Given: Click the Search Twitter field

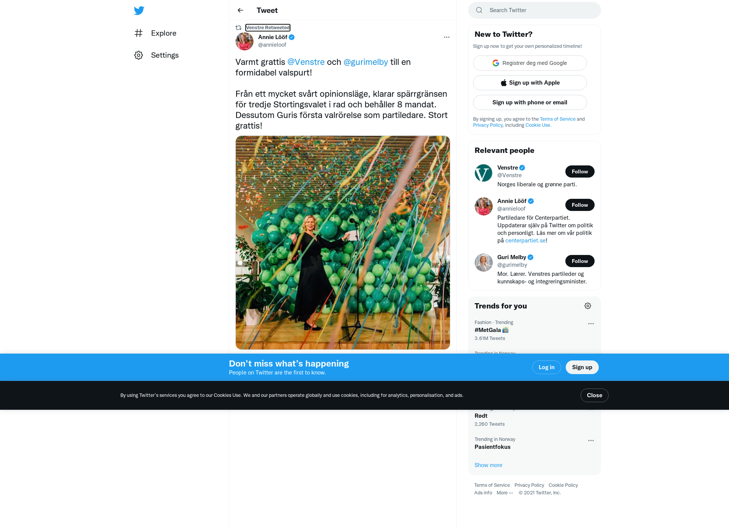Looking at the screenshot, I should pyautogui.click(x=535, y=10).
